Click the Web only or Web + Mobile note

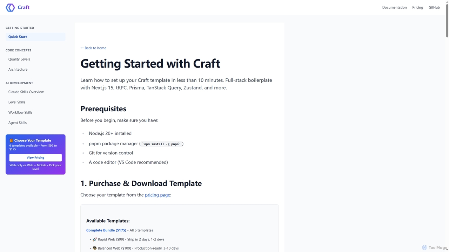point(35,167)
